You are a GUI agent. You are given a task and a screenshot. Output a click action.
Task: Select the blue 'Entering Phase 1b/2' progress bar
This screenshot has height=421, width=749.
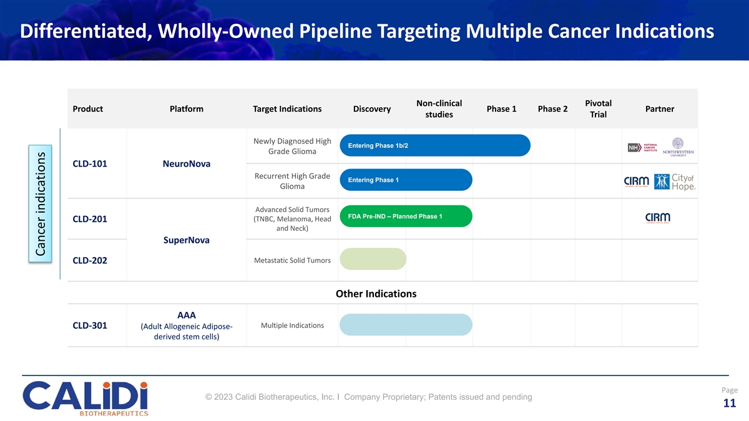(434, 146)
